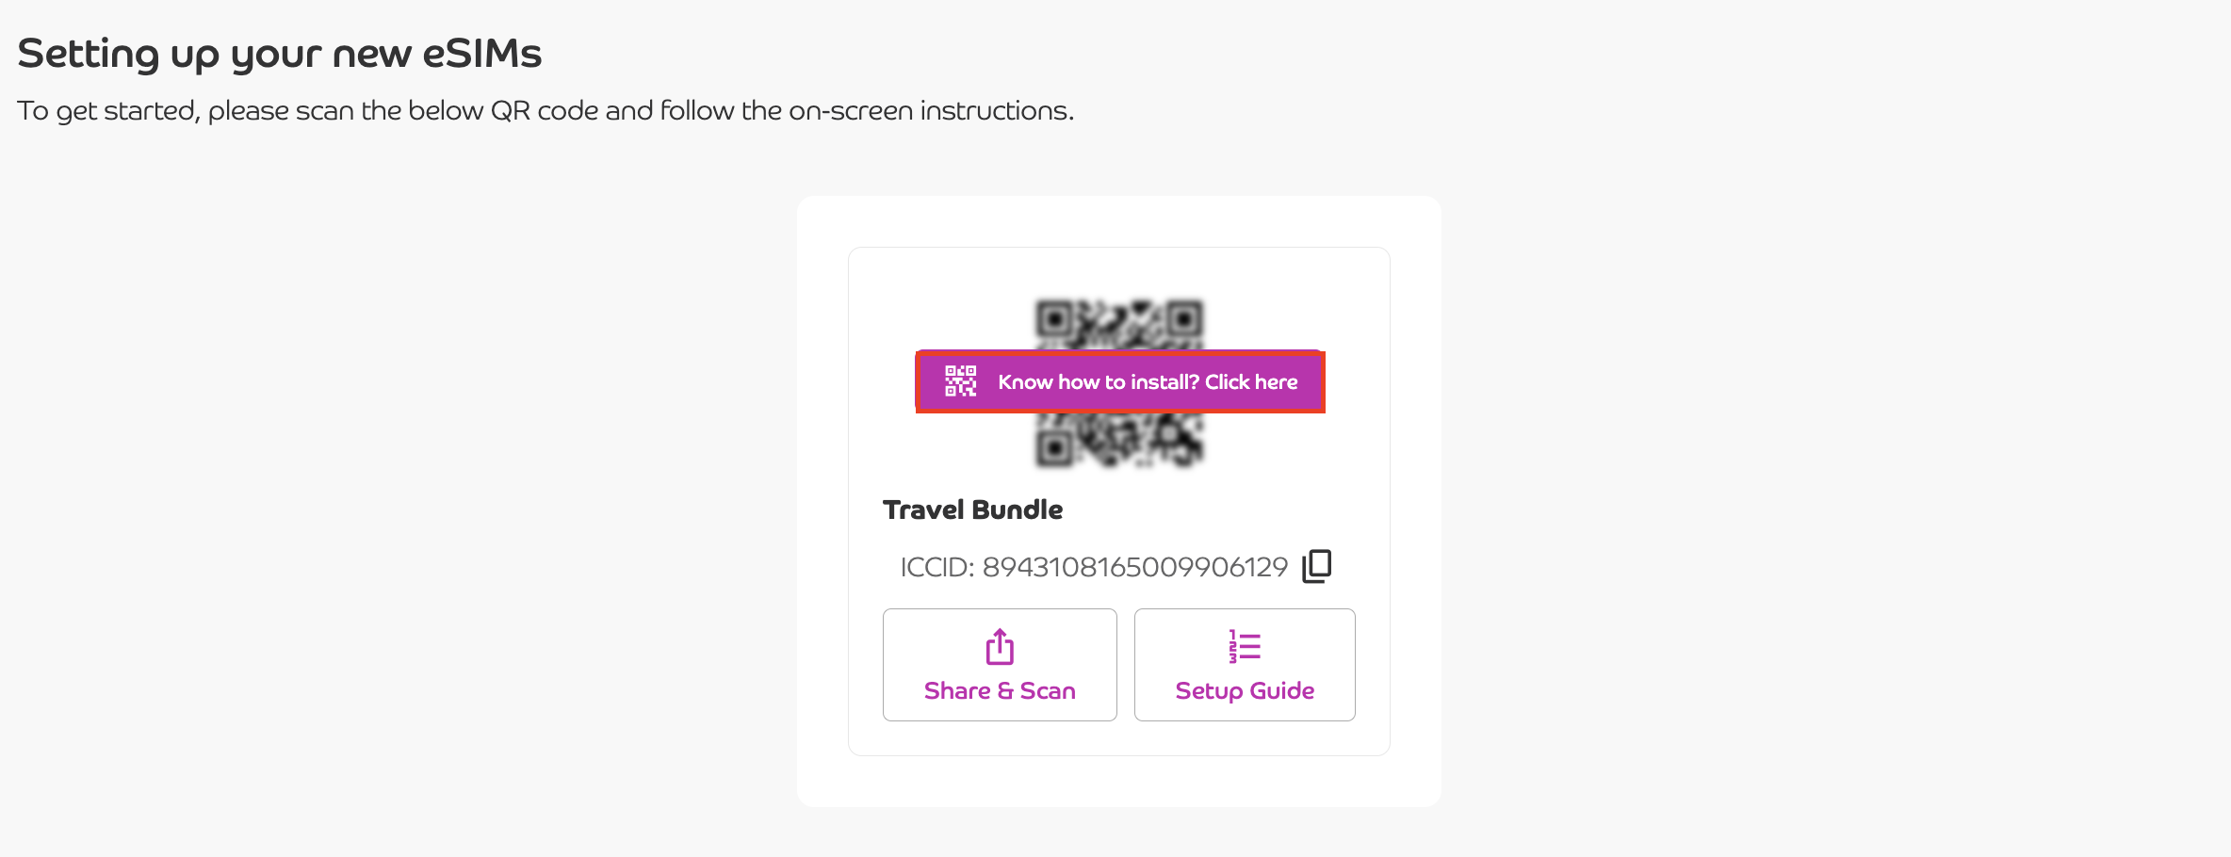Click the QR icon in the purple install banner
The width and height of the screenshot is (2231, 857).
[x=960, y=381]
